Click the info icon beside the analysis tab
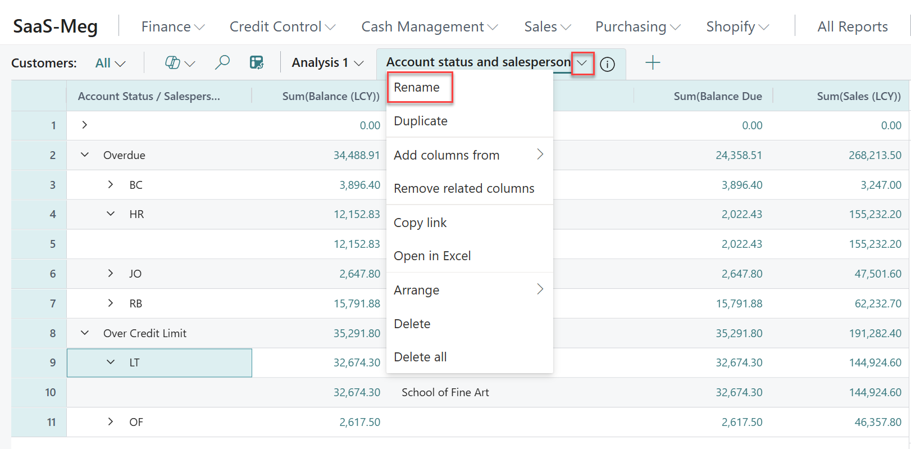911x449 pixels. (607, 64)
